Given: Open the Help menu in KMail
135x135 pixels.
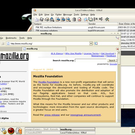Looking at the screenshot, I should pyautogui.click(x=92, y=15).
